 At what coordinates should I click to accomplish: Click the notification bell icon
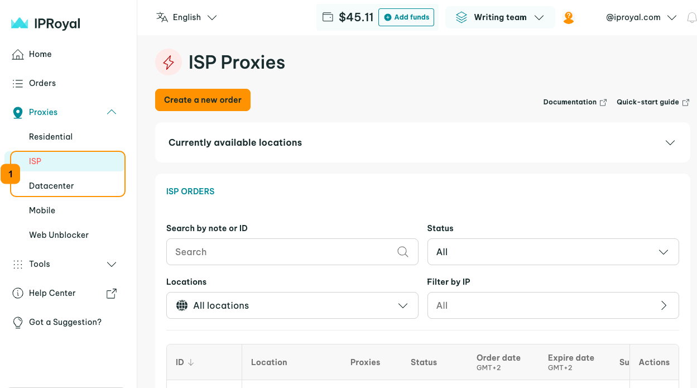click(691, 18)
